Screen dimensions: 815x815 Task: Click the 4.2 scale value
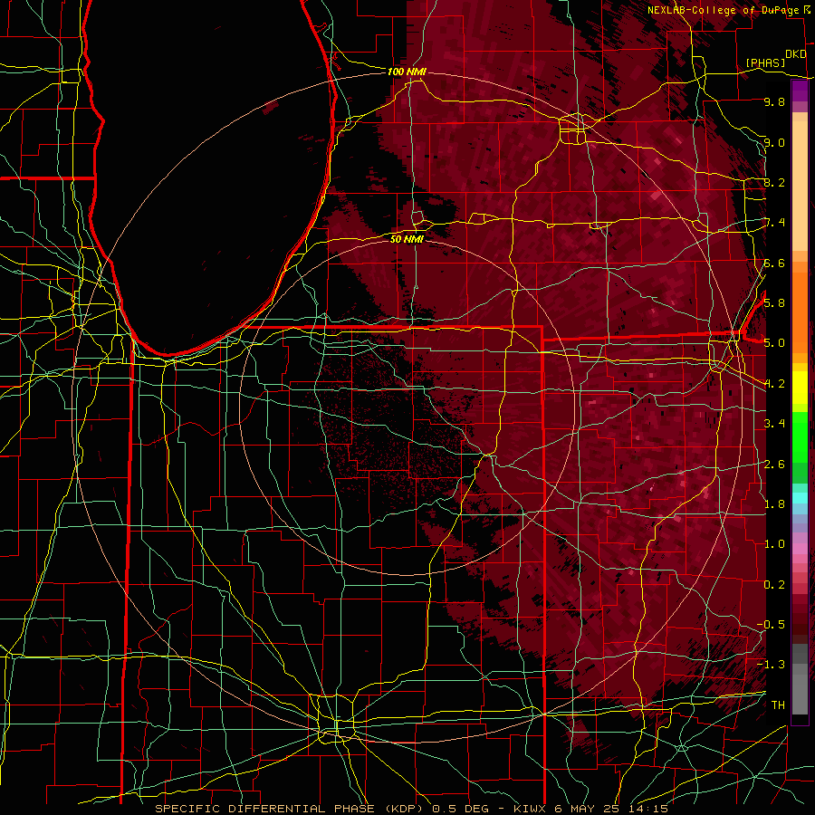coord(774,384)
